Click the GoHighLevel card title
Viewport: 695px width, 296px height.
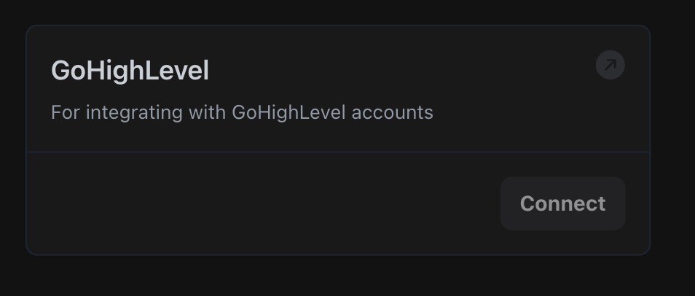click(x=130, y=71)
